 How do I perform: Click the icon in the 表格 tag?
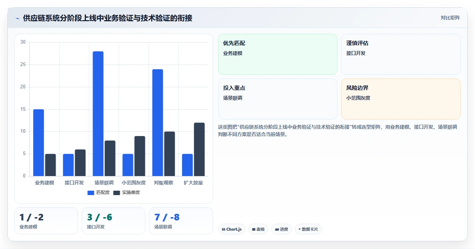254,230
